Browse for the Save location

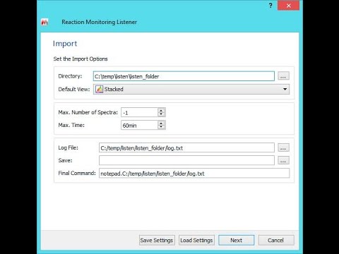pyautogui.click(x=283, y=160)
